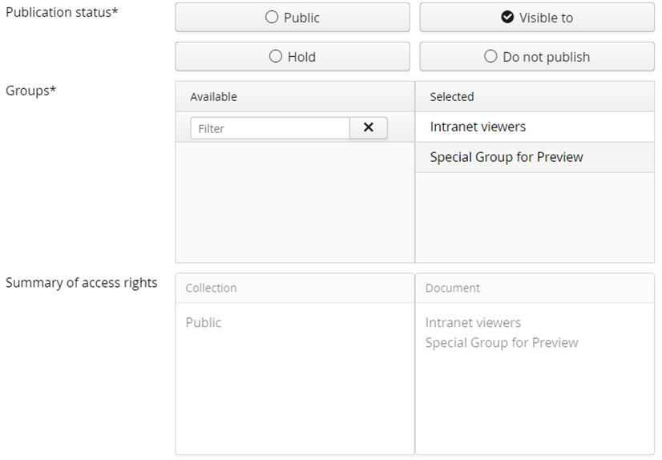Click 'Special Group for Preview' in the Document summary

501,342
